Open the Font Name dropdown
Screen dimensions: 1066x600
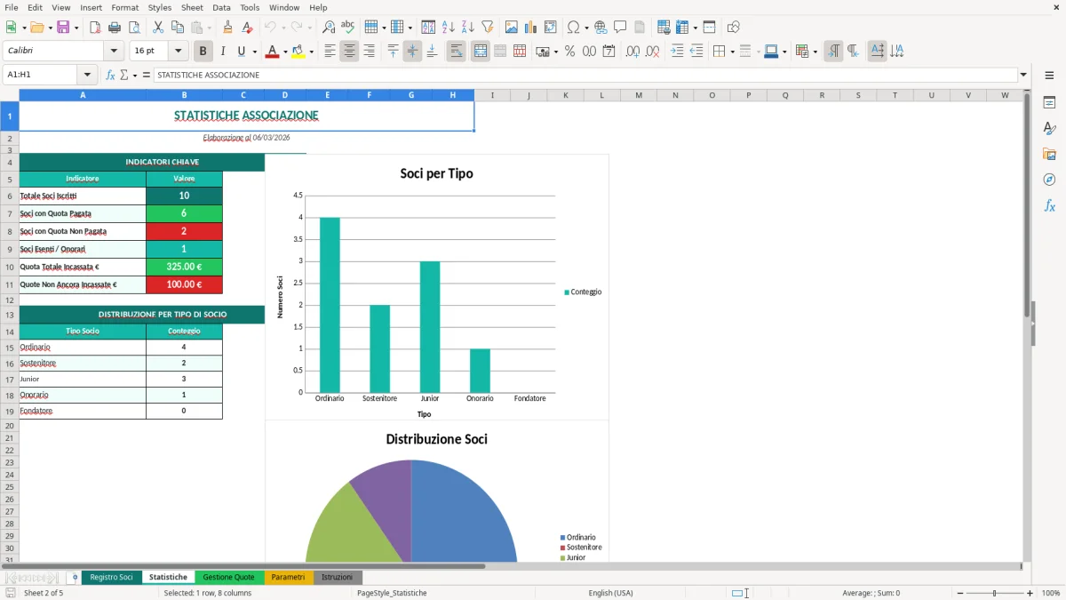[114, 52]
